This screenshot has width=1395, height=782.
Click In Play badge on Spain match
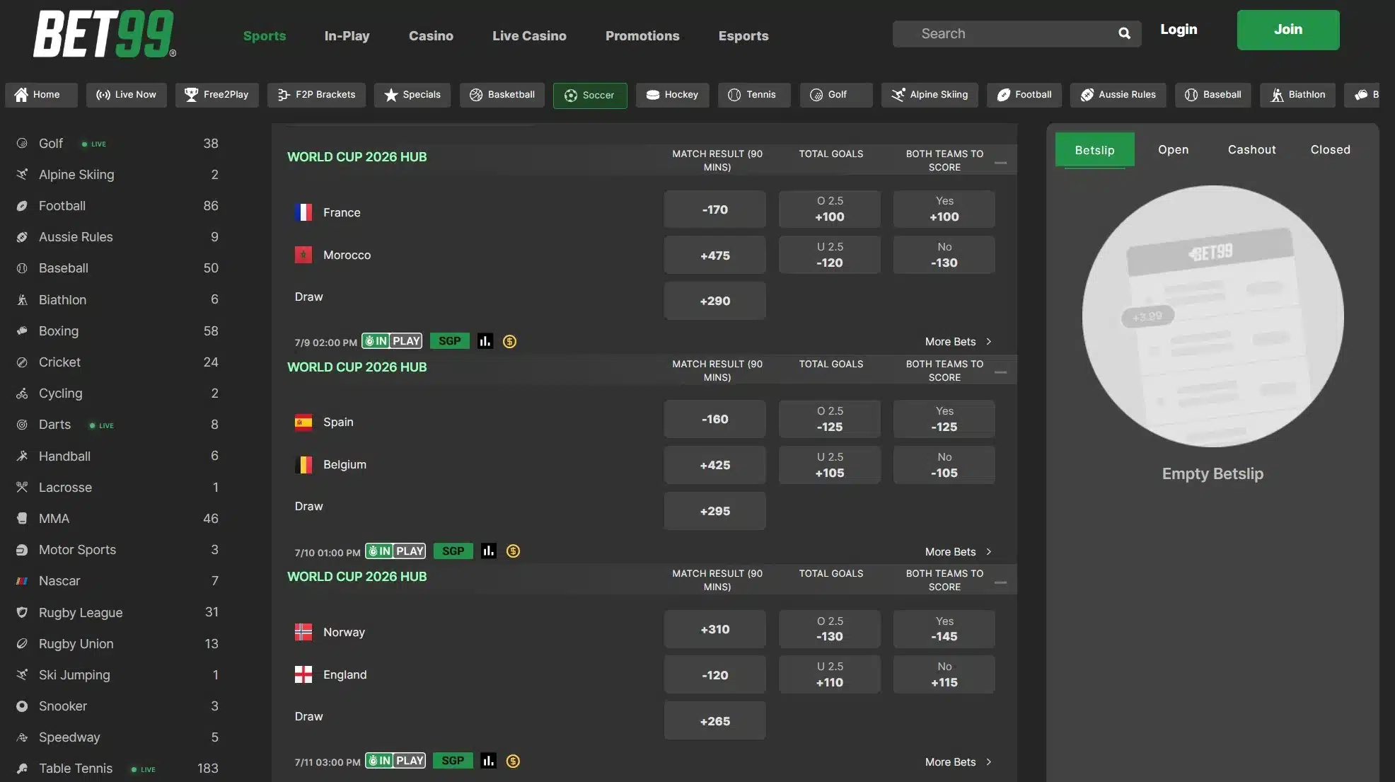pos(395,551)
